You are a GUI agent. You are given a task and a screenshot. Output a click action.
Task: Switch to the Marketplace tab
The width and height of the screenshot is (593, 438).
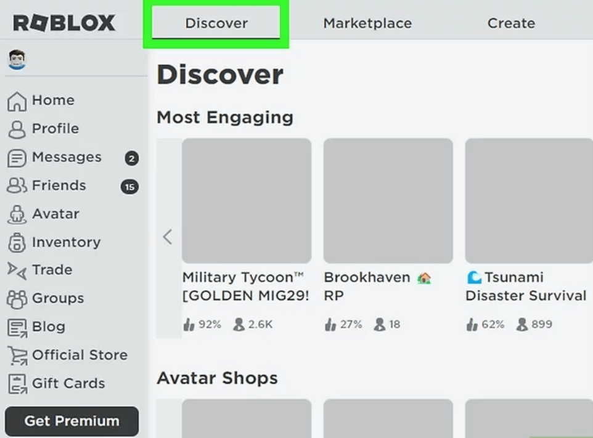click(x=367, y=23)
